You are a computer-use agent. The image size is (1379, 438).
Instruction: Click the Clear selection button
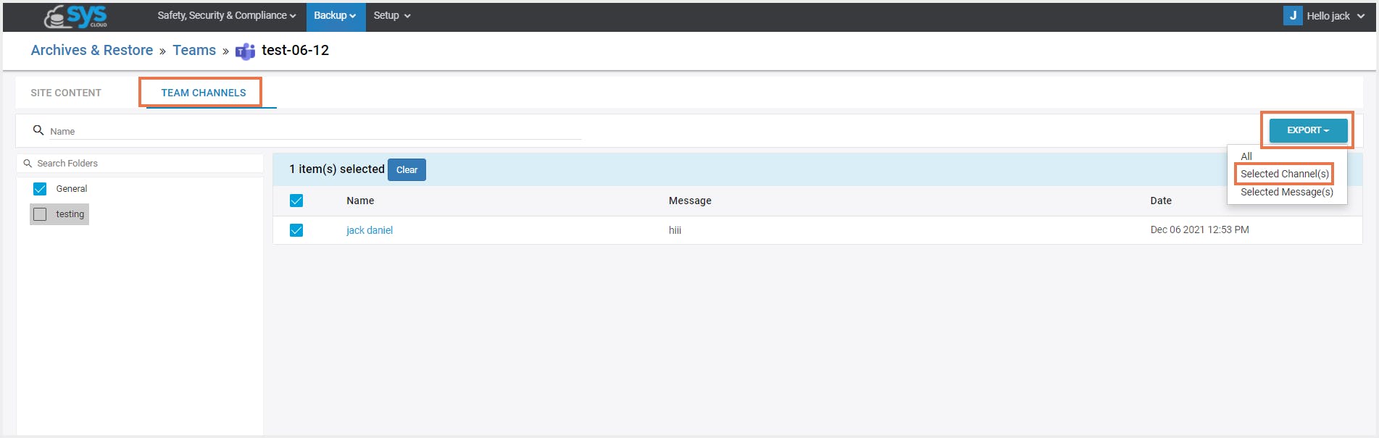point(407,169)
